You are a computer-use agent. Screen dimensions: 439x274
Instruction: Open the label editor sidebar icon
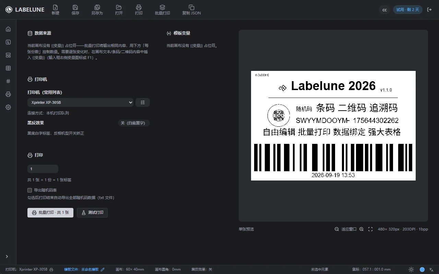(x=8, y=42)
